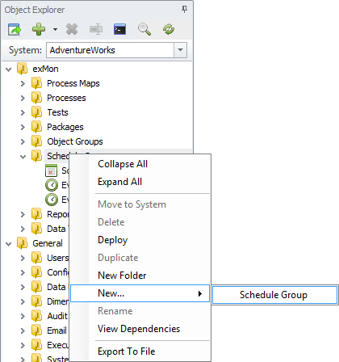Screen dimensions: 339x362
Task: Choose Collapse All from context menu
Action: 123,164
